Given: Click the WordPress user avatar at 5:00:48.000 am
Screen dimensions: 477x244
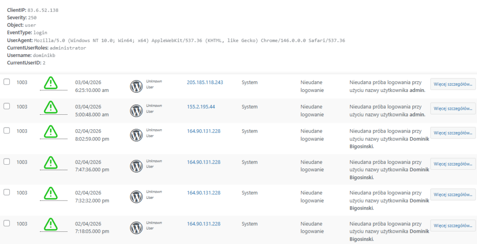Looking at the screenshot, I should [136, 111].
